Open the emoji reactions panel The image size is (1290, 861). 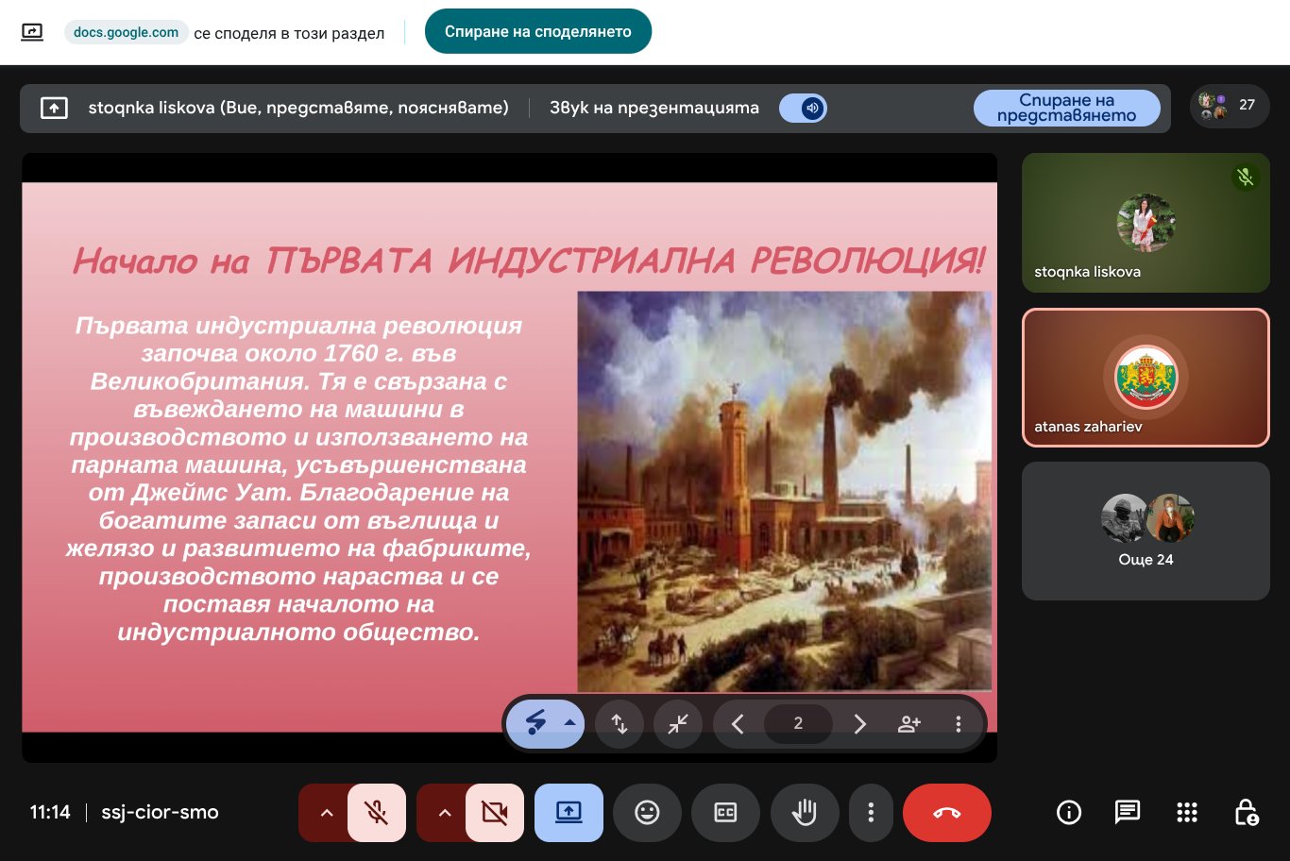pyautogui.click(x=647, y=812)
